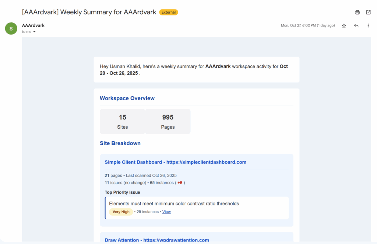Click the Site Breakdown heading
The width and height of the screenshot is (377, 244).
120,143
